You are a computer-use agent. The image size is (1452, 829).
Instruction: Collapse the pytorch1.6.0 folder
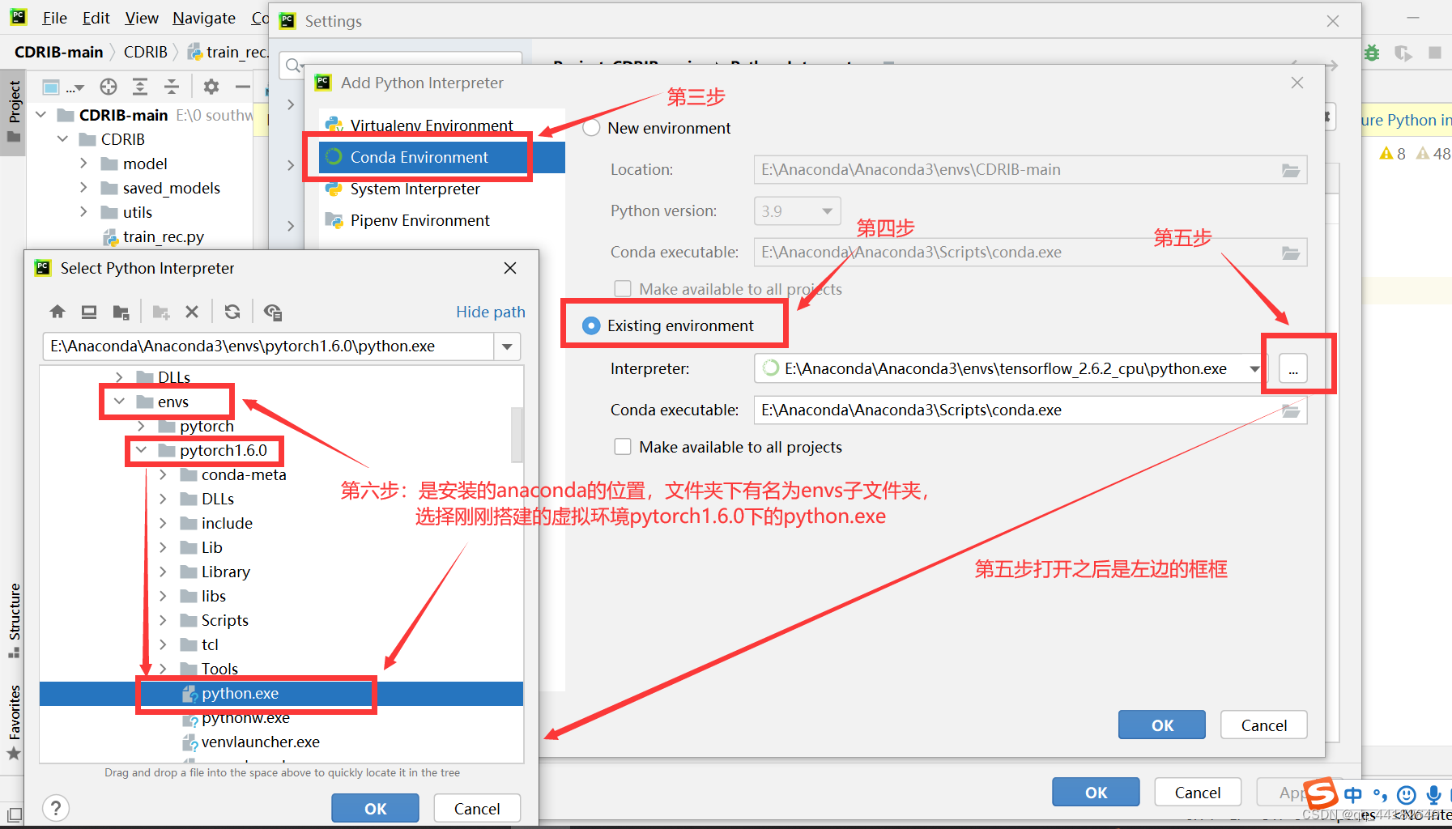142,450
